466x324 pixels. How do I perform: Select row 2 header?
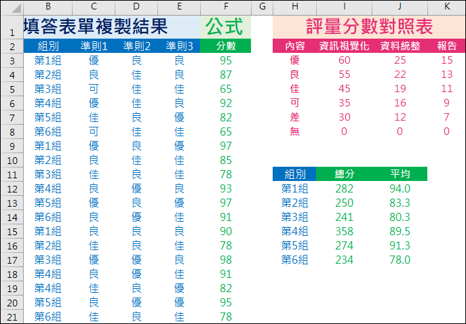tap(12, 46)
